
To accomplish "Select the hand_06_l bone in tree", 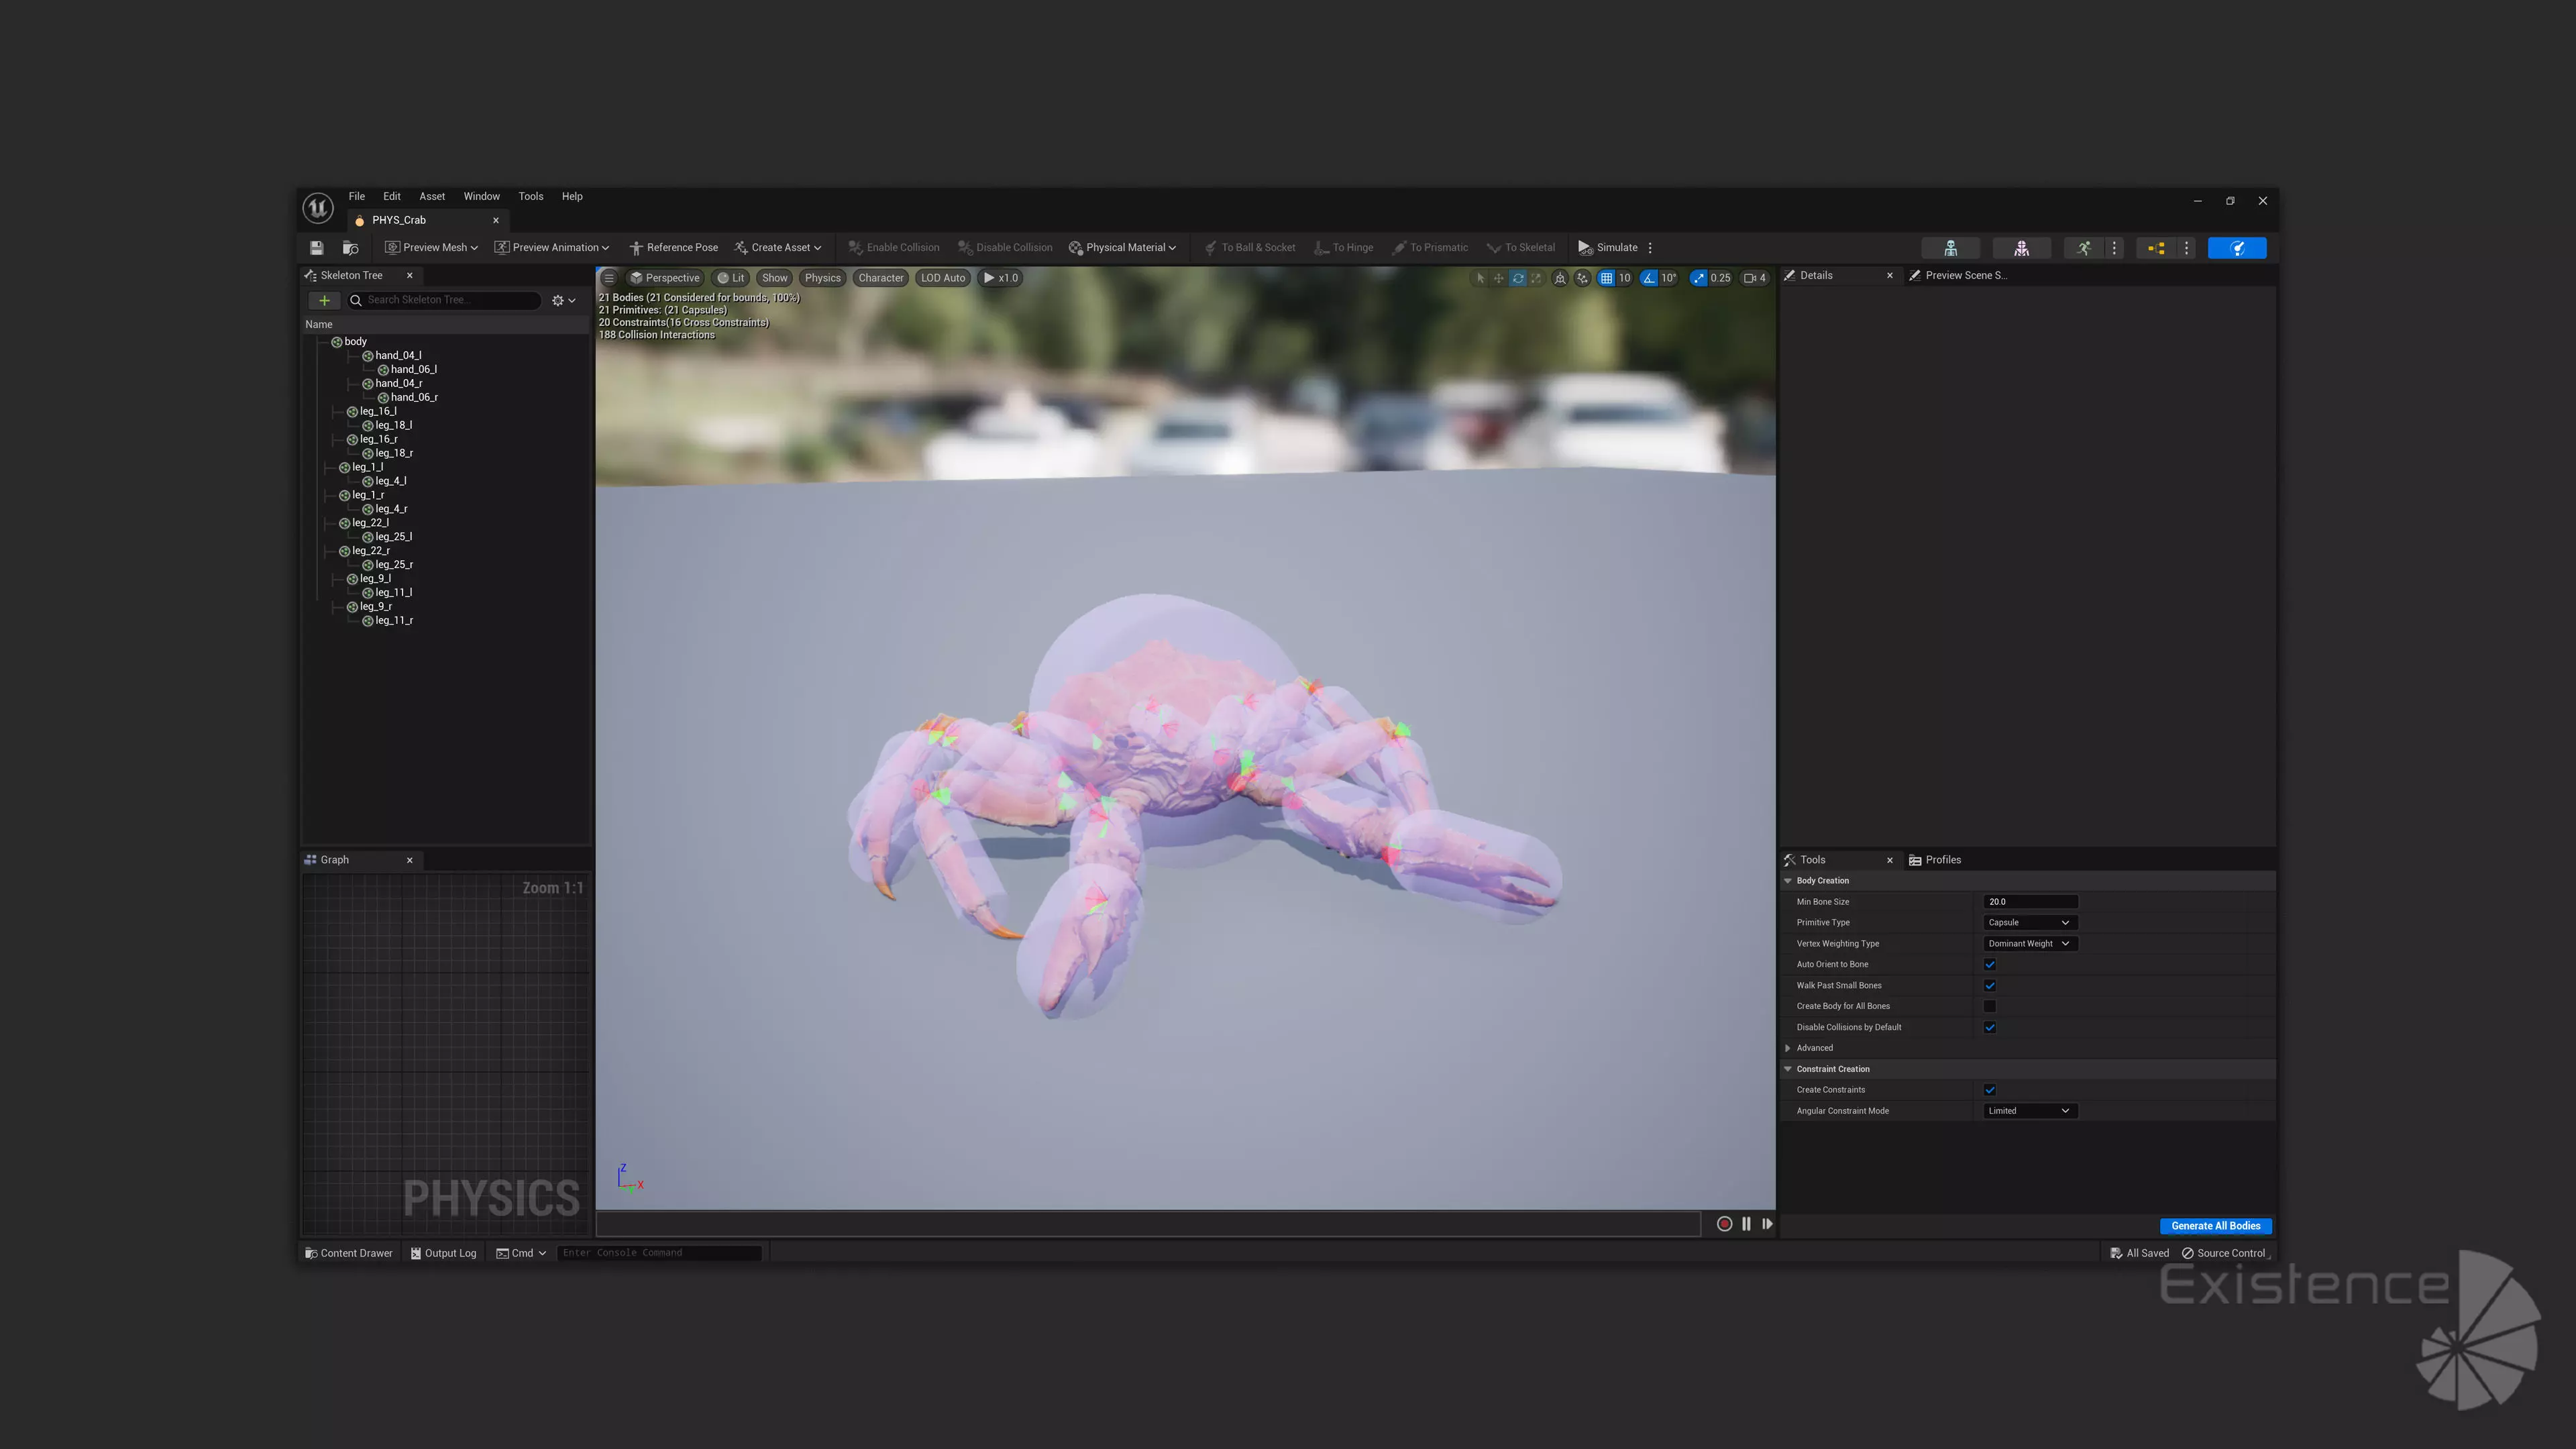I will click(x=413, y=369).
